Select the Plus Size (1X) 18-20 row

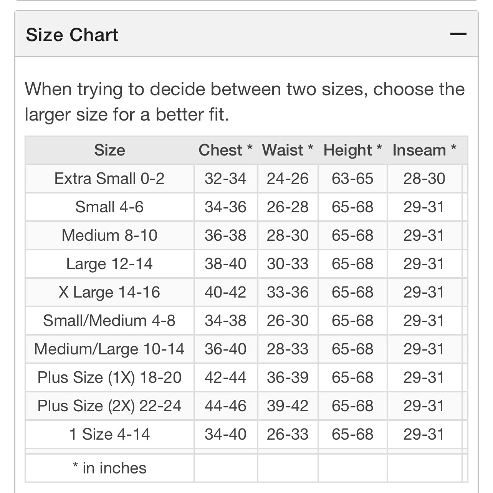pyautogui.click(x=246, y=377)
